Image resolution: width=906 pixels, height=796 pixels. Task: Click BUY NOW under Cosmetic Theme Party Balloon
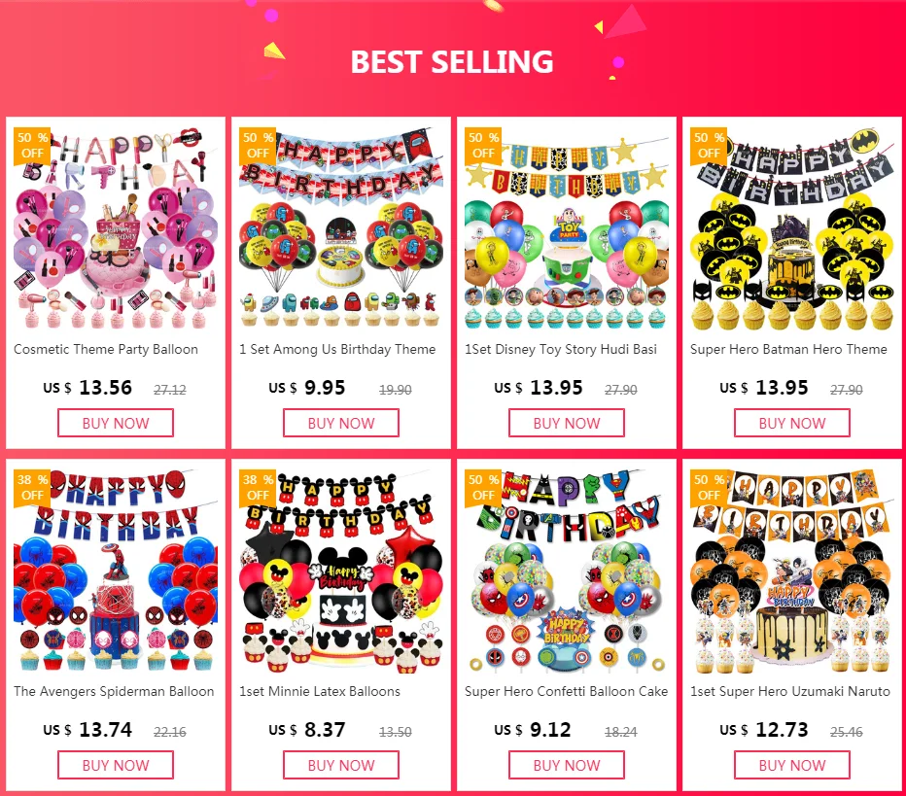tap(116, 423)
